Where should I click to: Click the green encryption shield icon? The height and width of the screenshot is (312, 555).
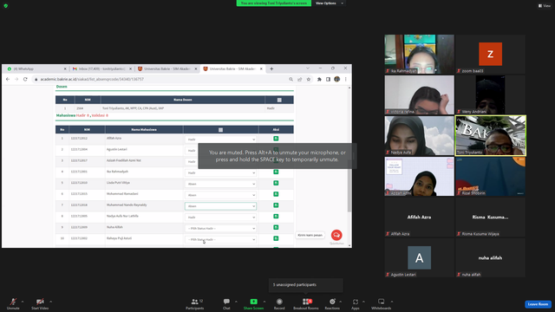(6, 6)
